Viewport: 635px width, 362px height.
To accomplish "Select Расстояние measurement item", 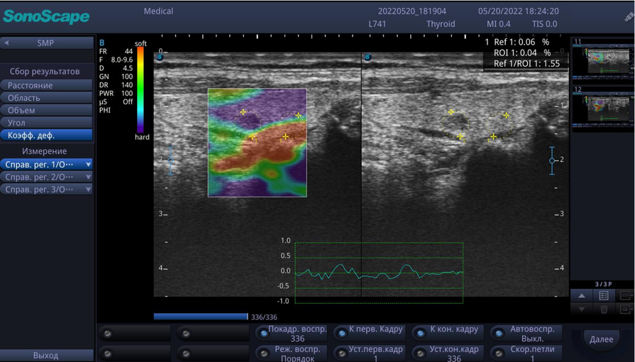I will click(x=46, y=85).
